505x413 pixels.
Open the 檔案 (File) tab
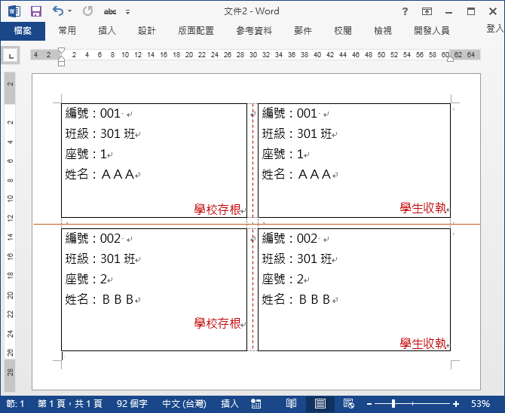(23, 31)
